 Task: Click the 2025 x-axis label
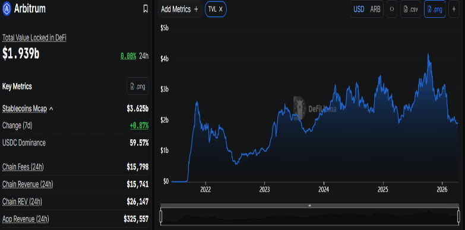(383, 189)
